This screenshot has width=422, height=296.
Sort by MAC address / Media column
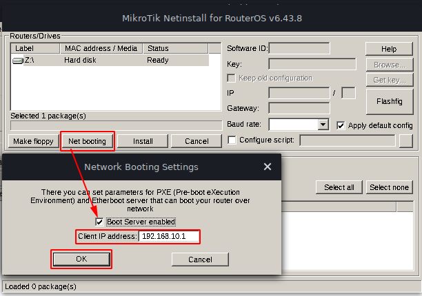[x=101, y=48]
